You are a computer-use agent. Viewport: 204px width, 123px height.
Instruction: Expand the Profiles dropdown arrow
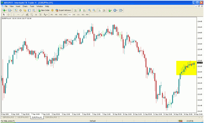pyautogui.click(x=11, y=10)
